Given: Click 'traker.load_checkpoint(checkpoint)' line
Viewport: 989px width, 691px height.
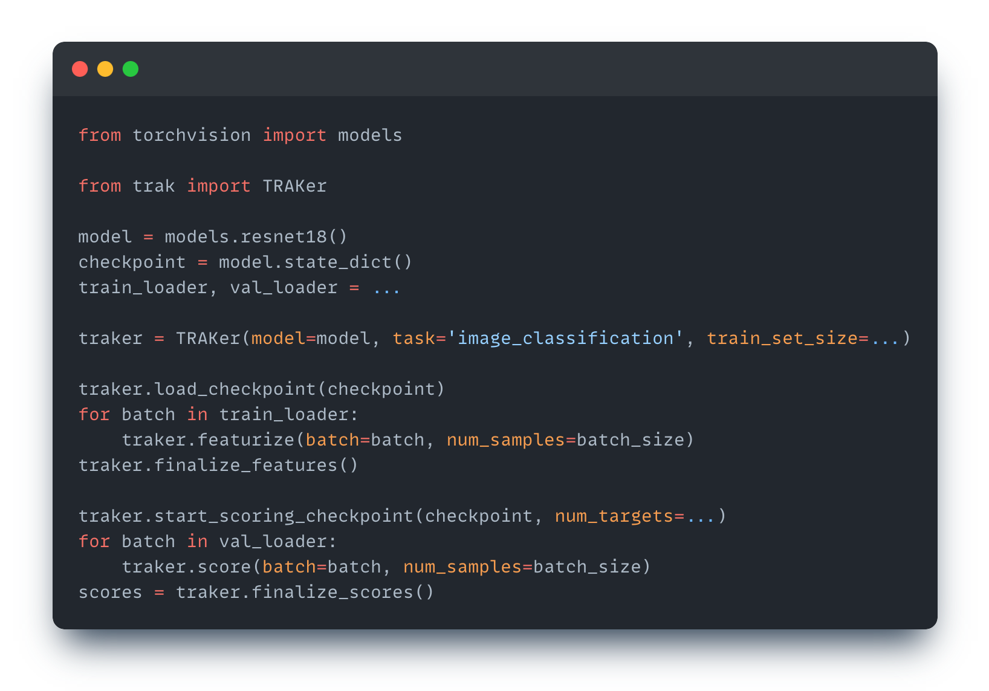Looking at the screenshot, I should (262, 389).
